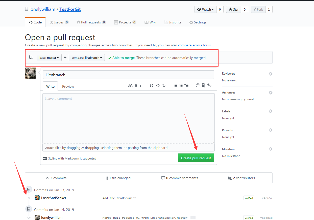This screenshot has width=314, height=220.
Task: Add a task list
Action: click(186, 85)
